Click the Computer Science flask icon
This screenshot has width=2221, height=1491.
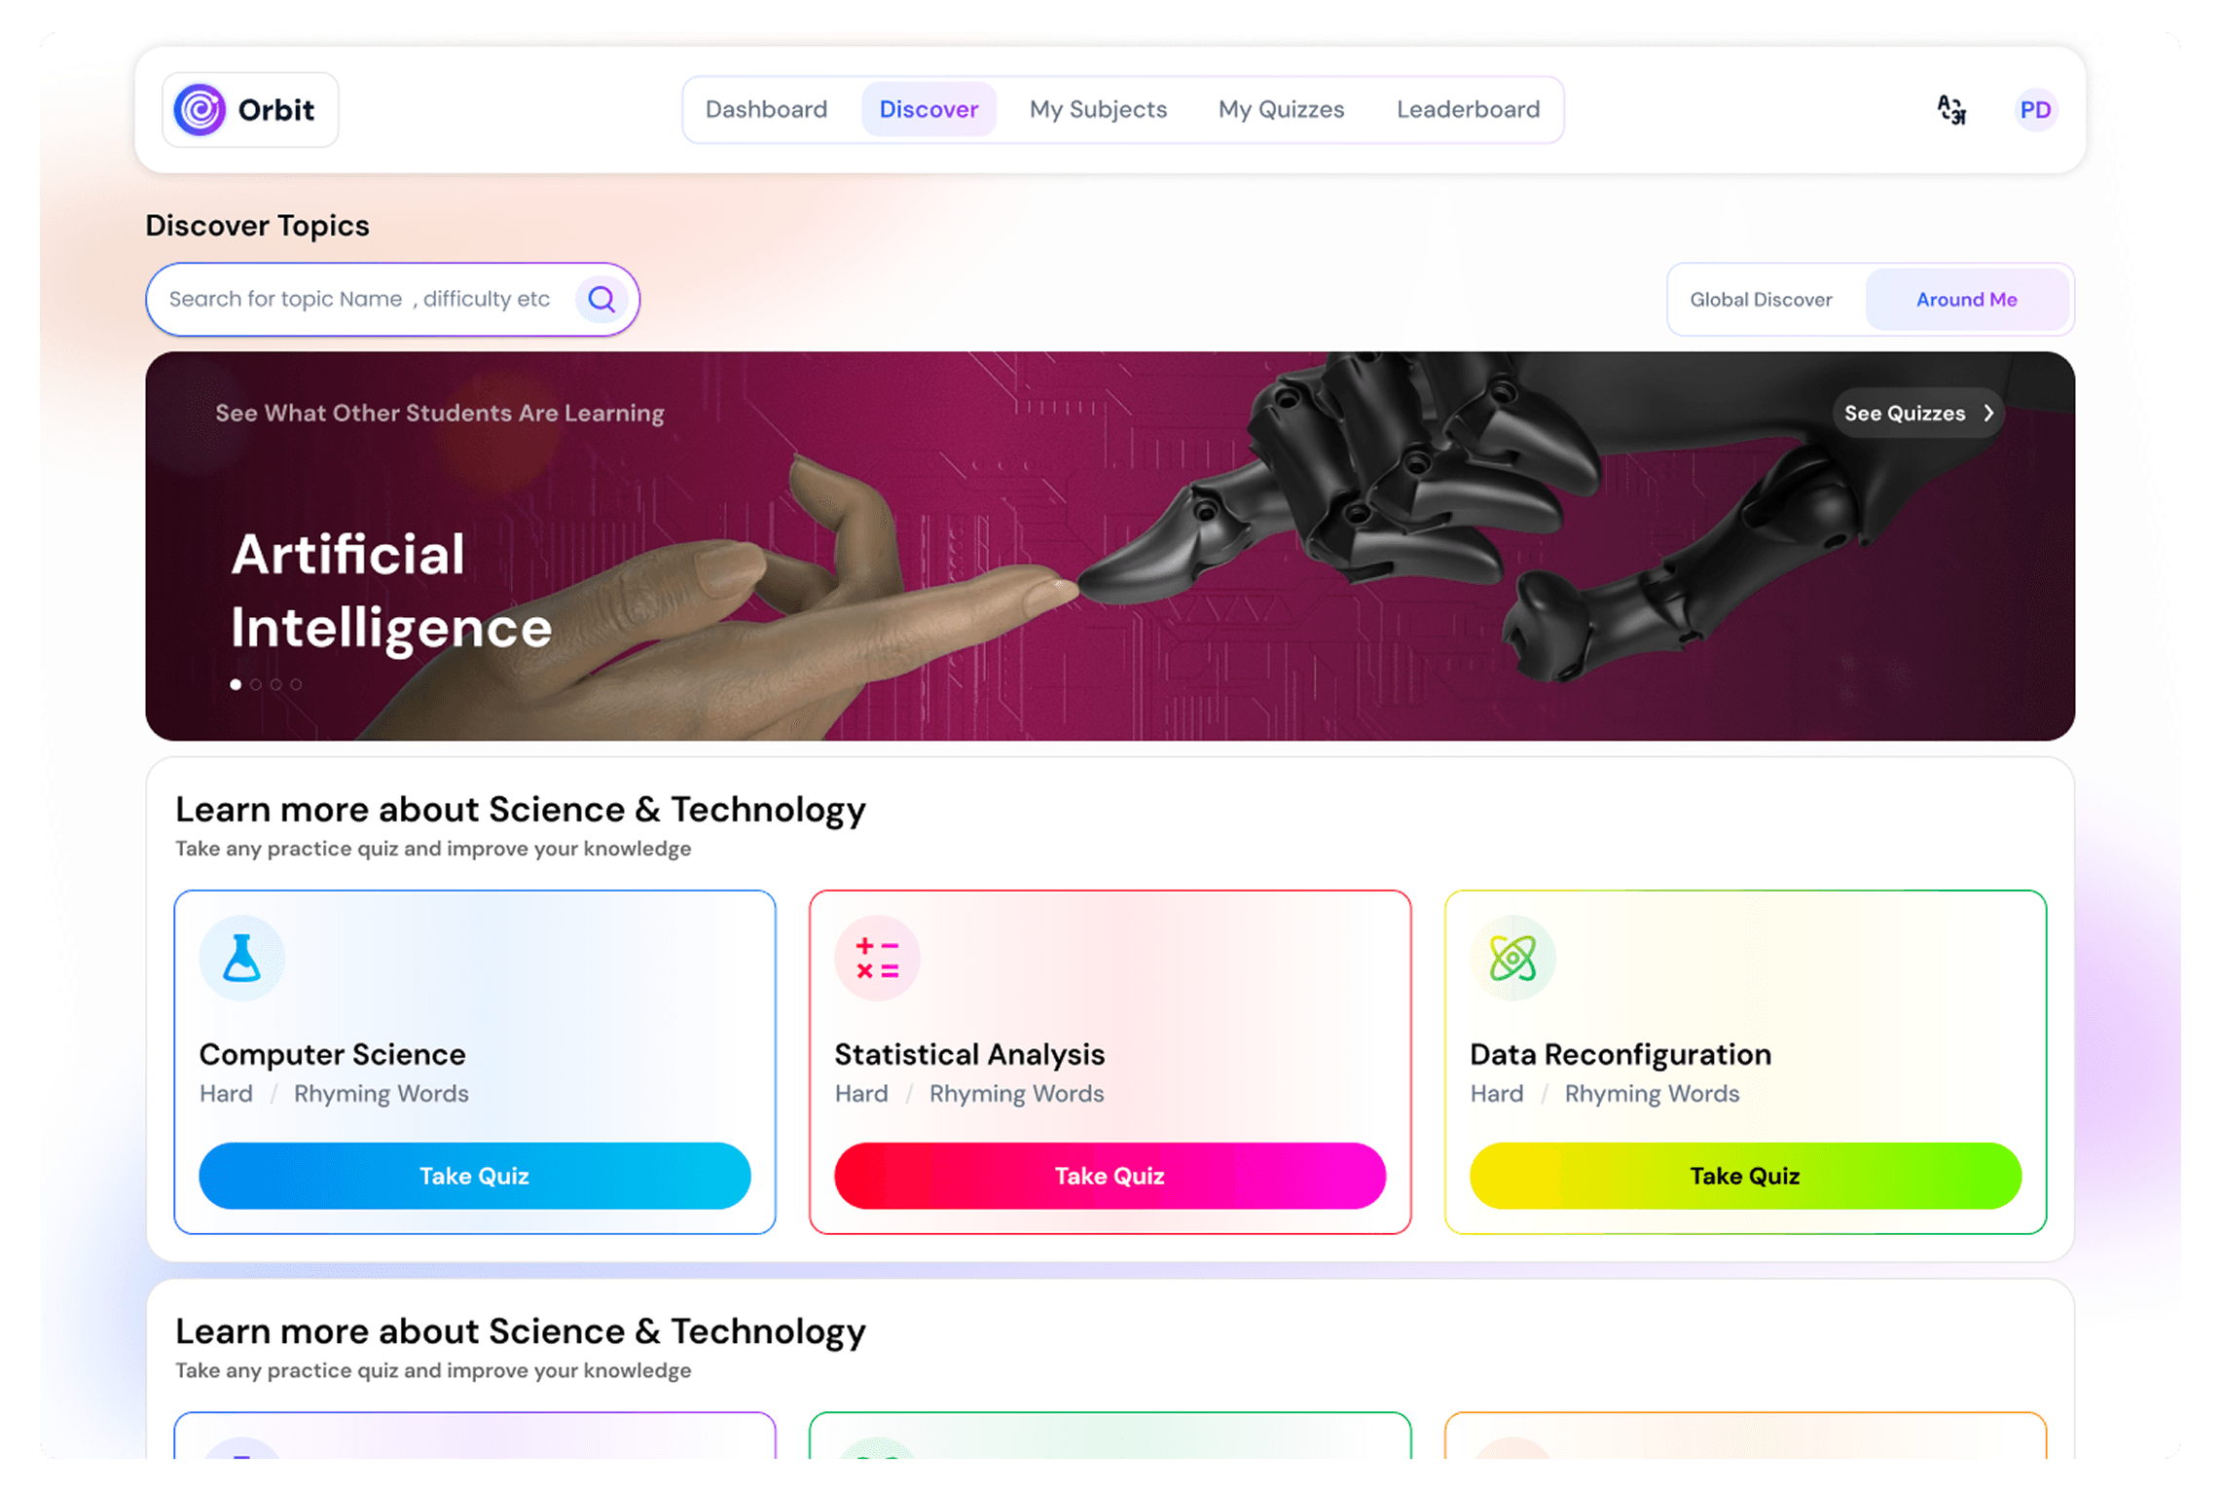click(241, 958)
